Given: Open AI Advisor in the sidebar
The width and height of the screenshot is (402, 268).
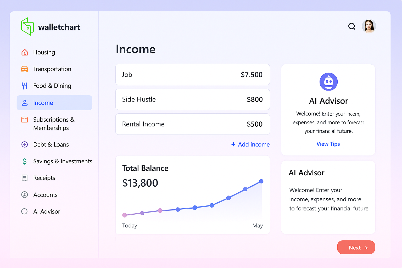Looking at the screenshot, I should pyautogui.click(x=47, y=211).
